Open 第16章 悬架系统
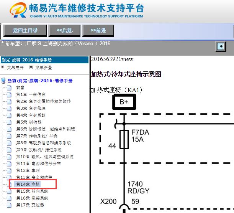234x213 pixels. [32, 198]
